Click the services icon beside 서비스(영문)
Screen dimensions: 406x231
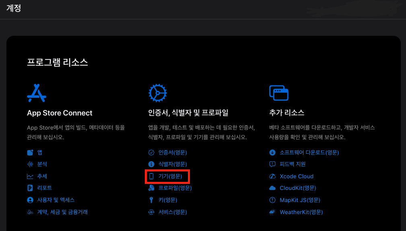tap(151, 212)
